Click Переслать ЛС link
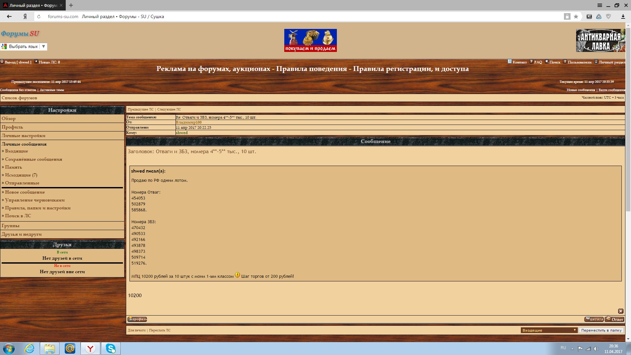Screen dimensions: 631x355 [x=160, y=330]
